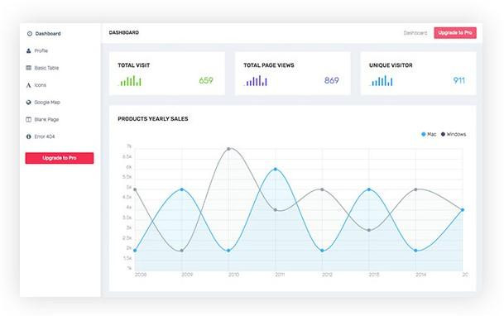
Task: Click the Mac 2009 data point
Action: coord(182,189)
